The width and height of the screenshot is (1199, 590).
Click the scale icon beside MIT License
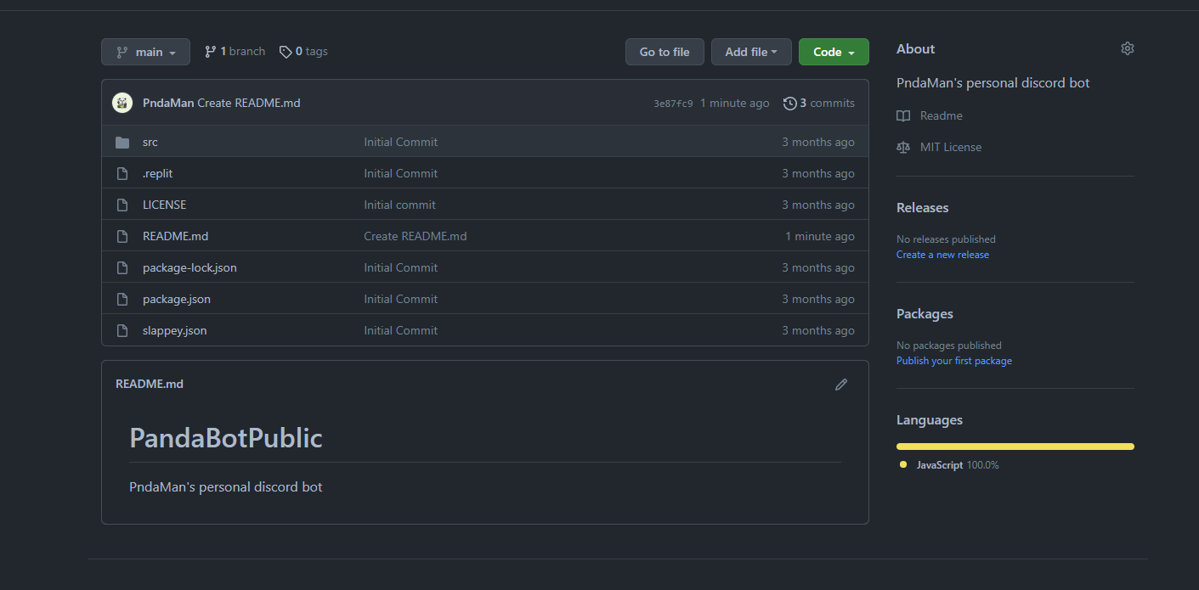coord(903,147)
